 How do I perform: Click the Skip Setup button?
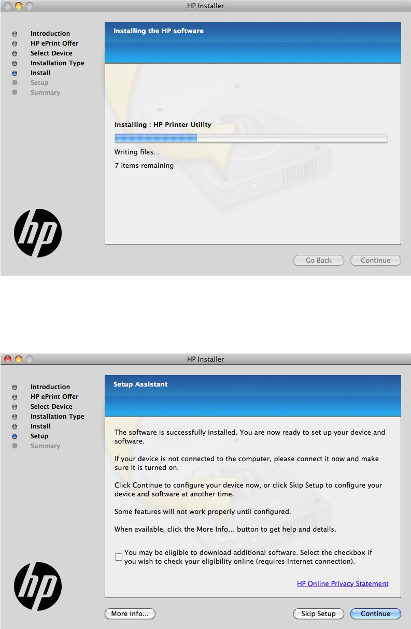pyautogui.click(x=318, y=613)
